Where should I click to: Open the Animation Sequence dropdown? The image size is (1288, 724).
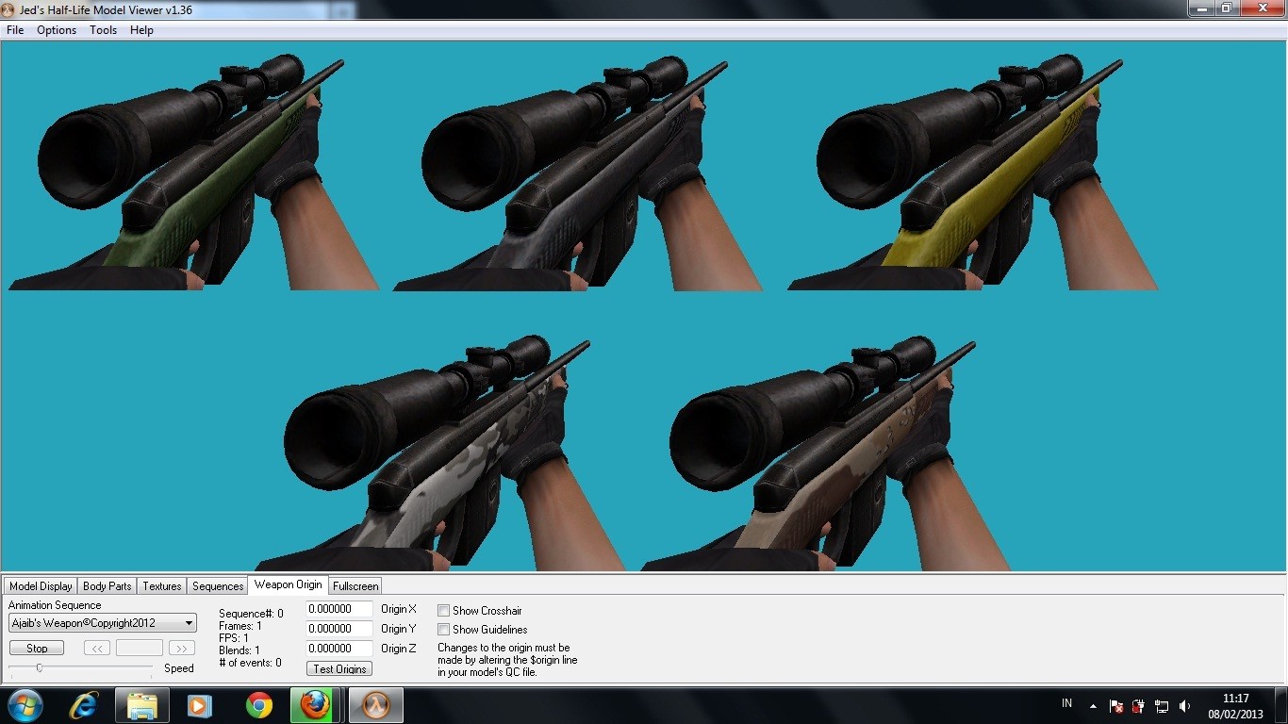pyautogui.click(x=186, y=622)
